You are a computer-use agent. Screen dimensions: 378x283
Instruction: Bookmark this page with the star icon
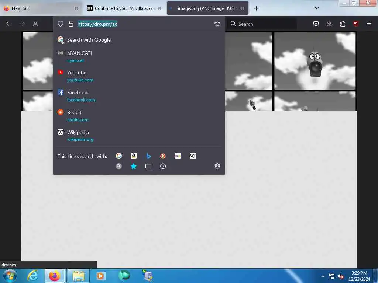(217, 24)
